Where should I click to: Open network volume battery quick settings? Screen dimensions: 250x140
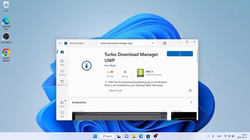[229, 136]
